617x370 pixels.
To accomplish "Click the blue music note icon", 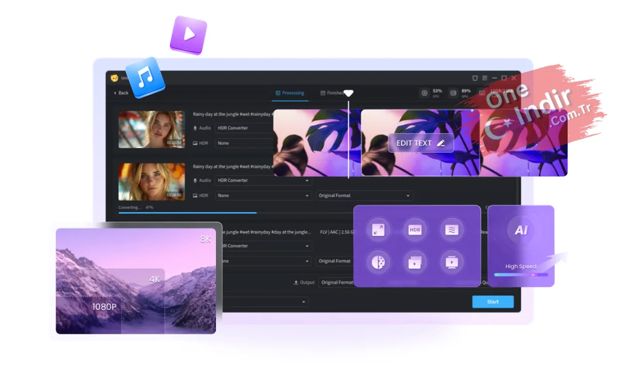I will [x=146, y=78].
